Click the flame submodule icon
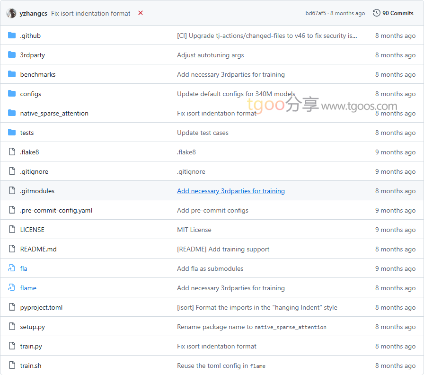This screenshot has height=375, width=424. coord(12,288)
